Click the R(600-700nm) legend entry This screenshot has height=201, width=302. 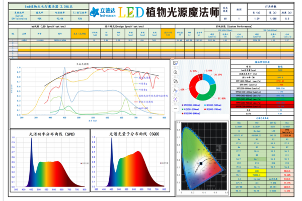tap(212, 109)
